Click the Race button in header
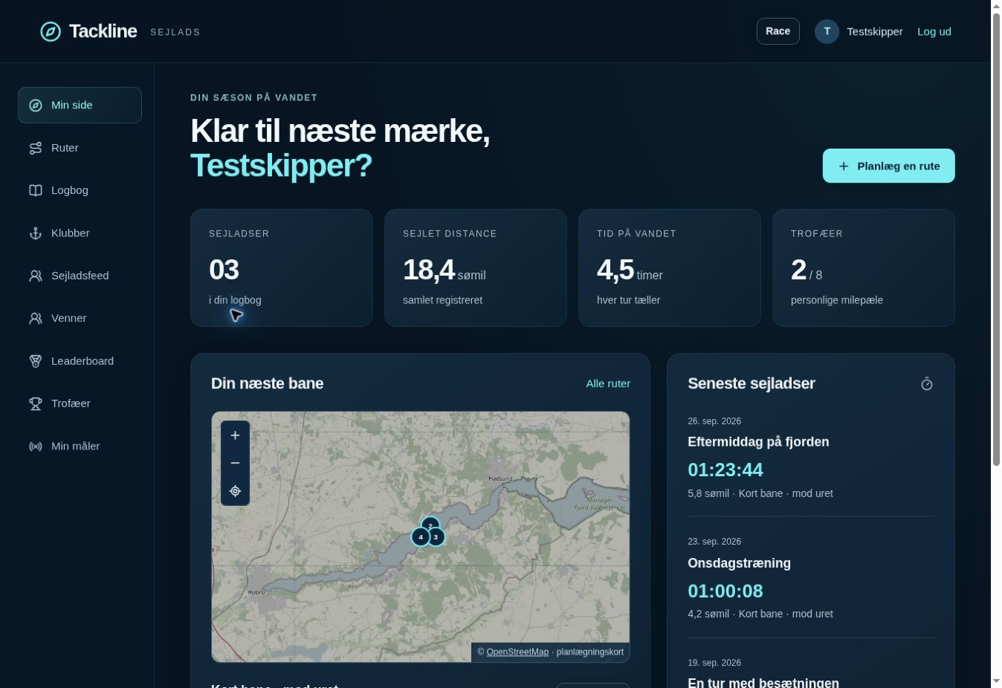 tap(778, 31)
